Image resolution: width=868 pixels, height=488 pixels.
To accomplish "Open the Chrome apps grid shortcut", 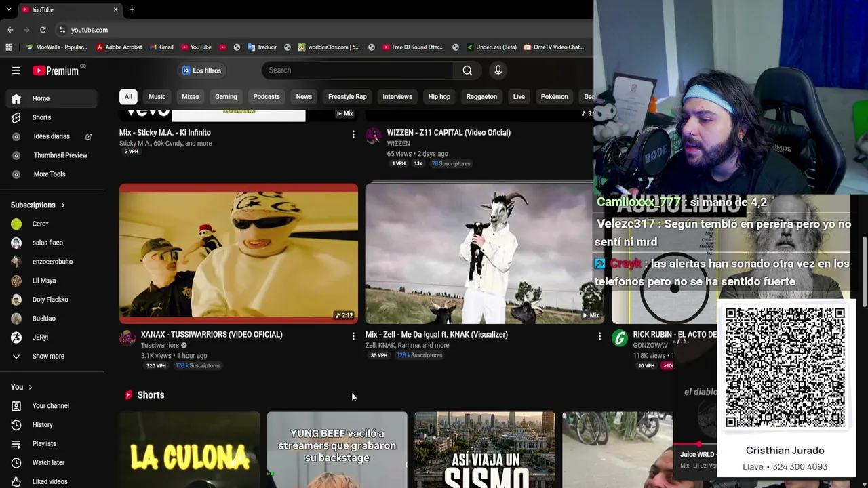I will [9, 47].
